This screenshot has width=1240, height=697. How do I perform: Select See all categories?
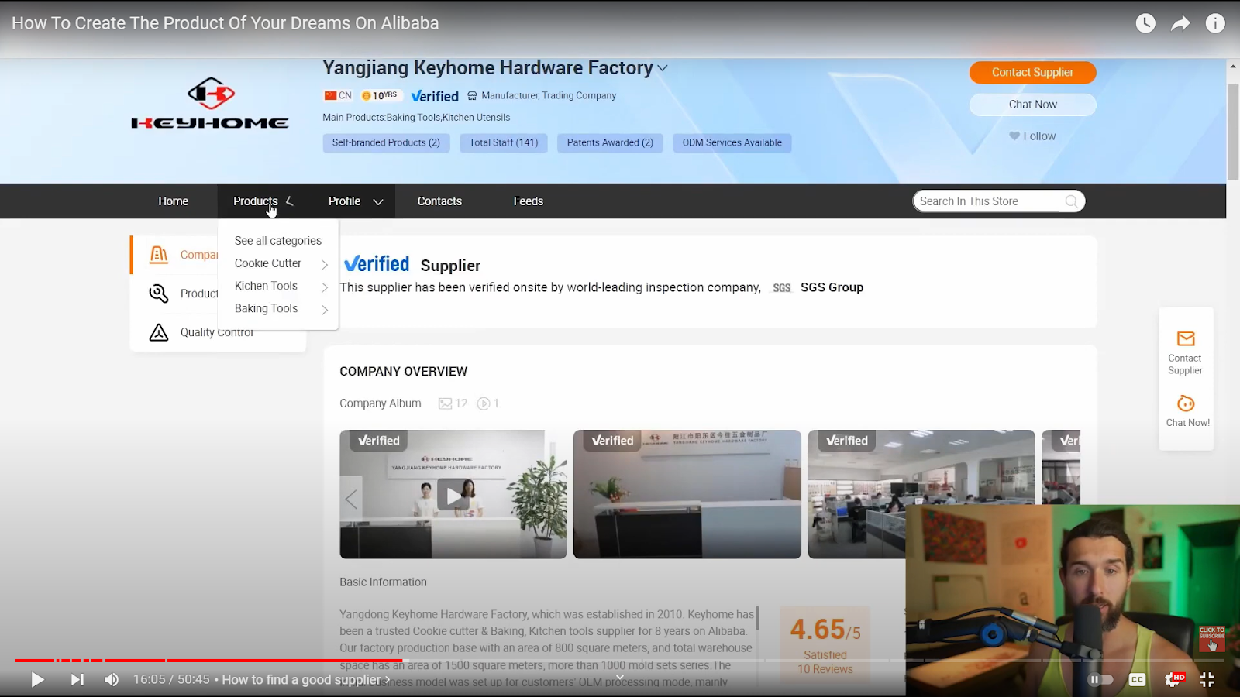point(278,241)
